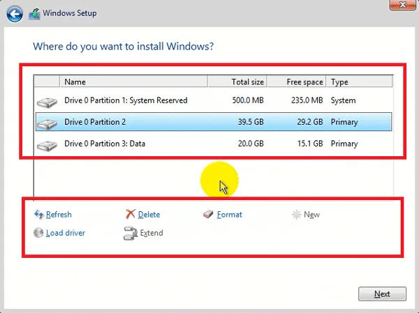Screen dimensions: 419x313
Task: Click the System Reserved partition drive icon
Action: pos(47,102)
